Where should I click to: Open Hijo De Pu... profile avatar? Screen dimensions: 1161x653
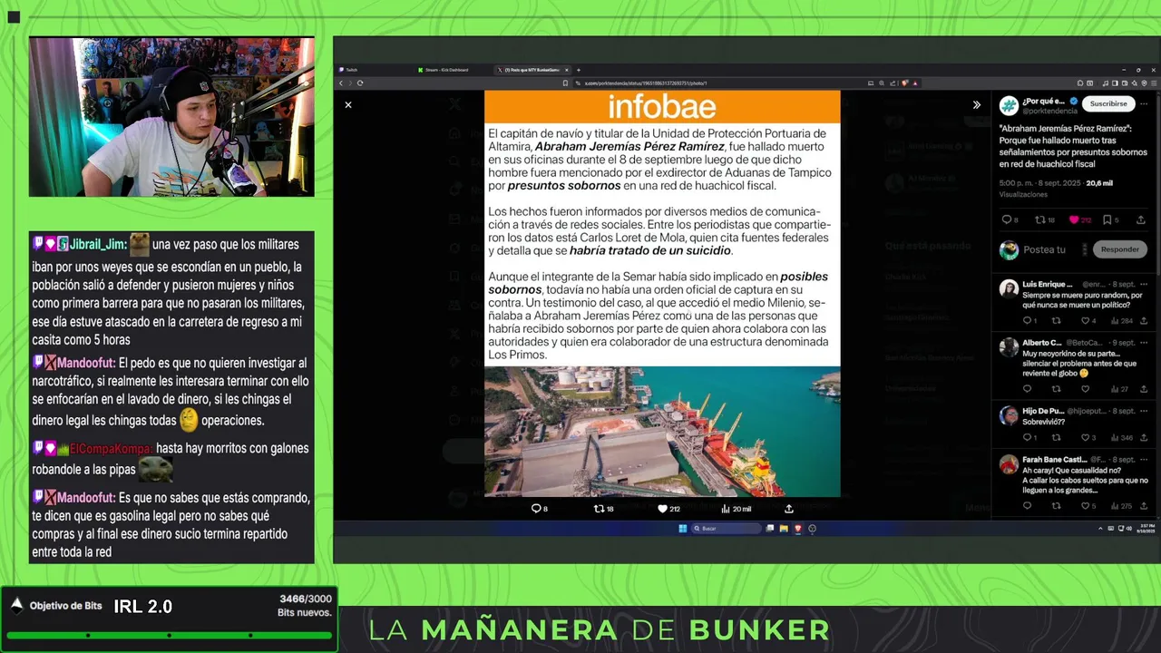[x=1009, y=415]
